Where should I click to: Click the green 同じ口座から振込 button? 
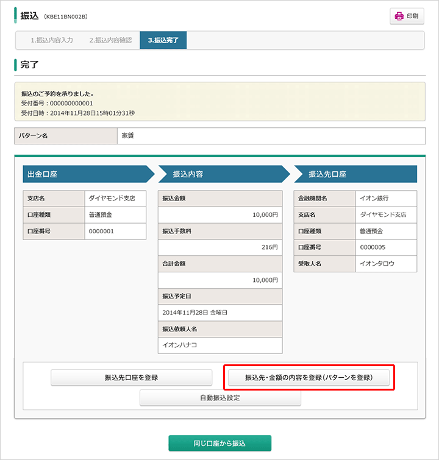220,443
